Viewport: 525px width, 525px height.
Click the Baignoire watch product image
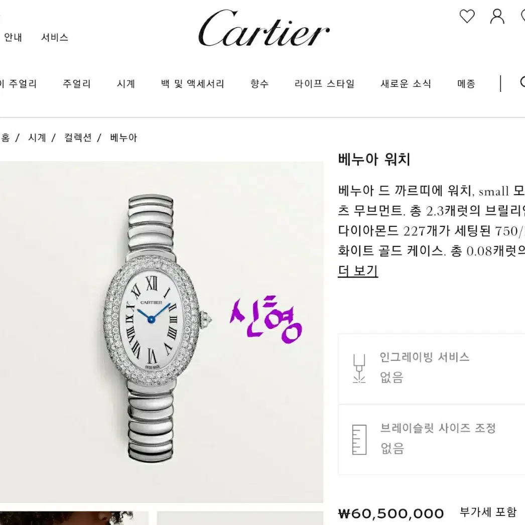162,332
